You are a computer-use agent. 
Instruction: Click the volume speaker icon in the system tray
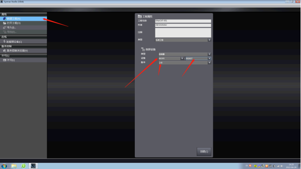pos(282,166)
